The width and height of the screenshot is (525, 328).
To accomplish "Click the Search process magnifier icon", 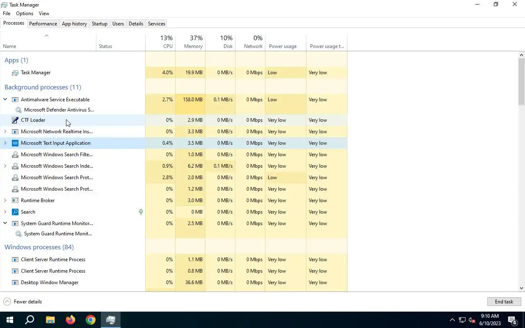I will tap(15, 212).
